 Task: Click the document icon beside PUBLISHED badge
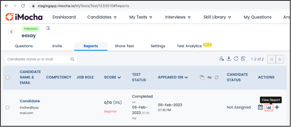point(48,28)
